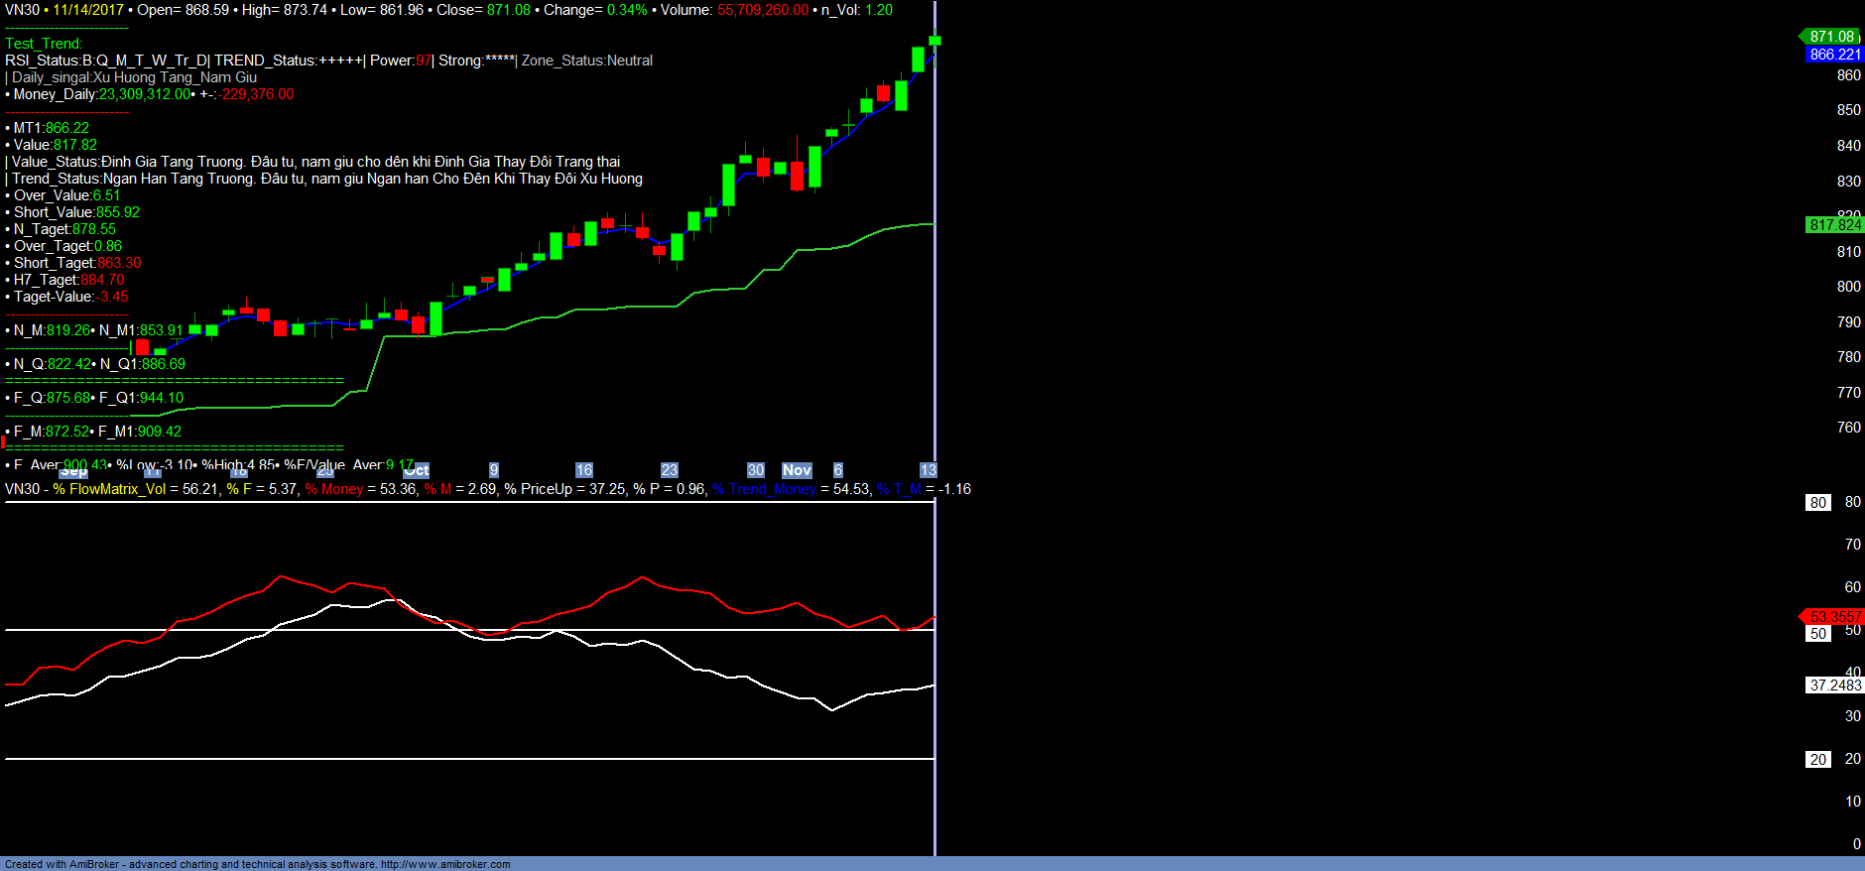Screen dimensions: 1865x871
Task: Click the blue 866.221 value label
Action: [x=1834, y=55]
